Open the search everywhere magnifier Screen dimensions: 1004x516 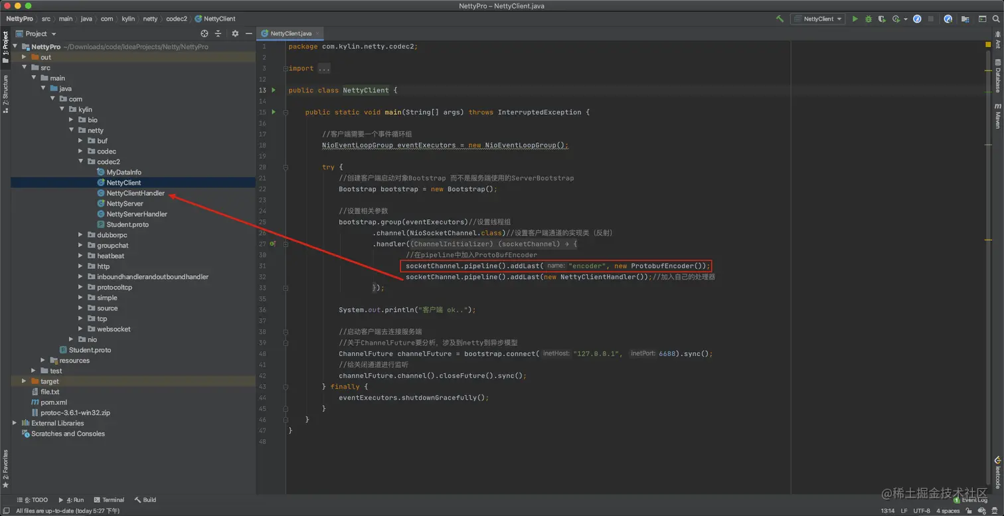coord(996,19)
